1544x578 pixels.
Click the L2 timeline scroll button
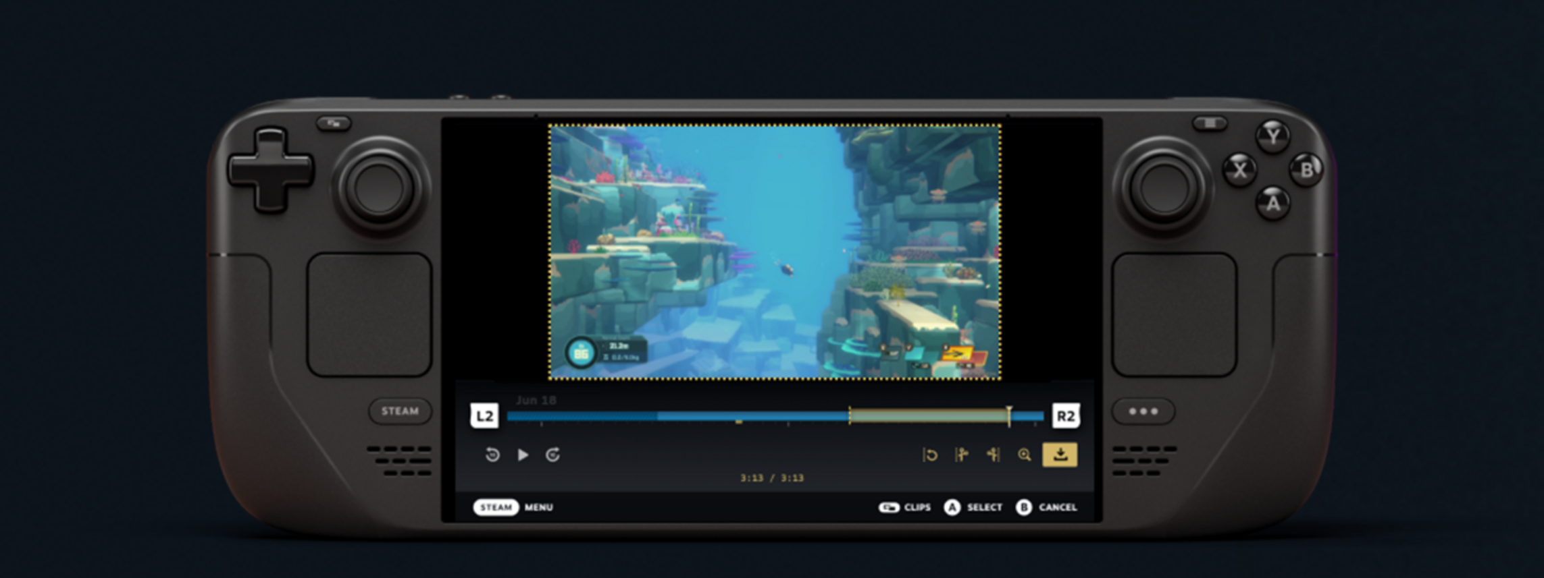pos(484,416)
